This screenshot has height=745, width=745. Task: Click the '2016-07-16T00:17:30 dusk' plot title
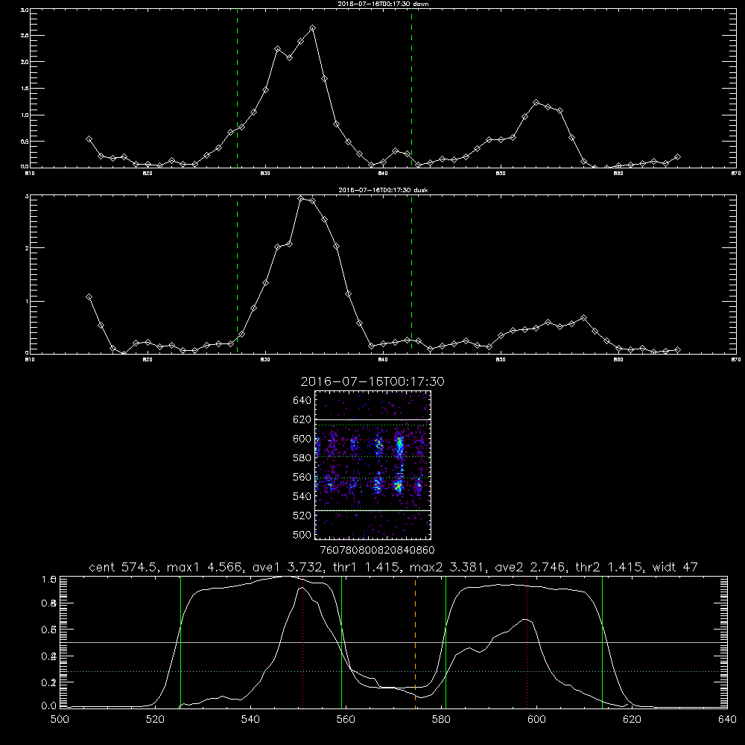click(x=383, y=190)
